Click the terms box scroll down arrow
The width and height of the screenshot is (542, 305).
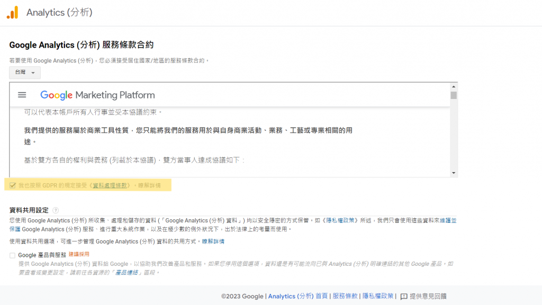pyautogui.click(x=454, y=173)
